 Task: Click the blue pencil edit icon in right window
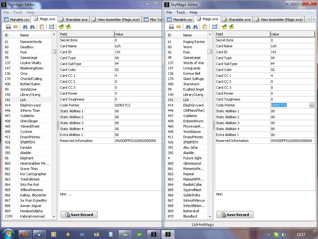point(215,27)
